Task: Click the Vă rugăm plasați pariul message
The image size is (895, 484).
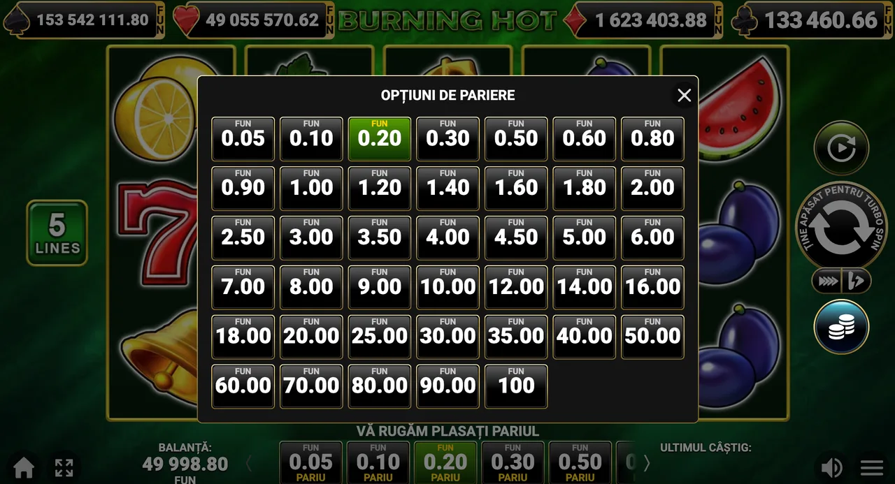Action: 447,431
